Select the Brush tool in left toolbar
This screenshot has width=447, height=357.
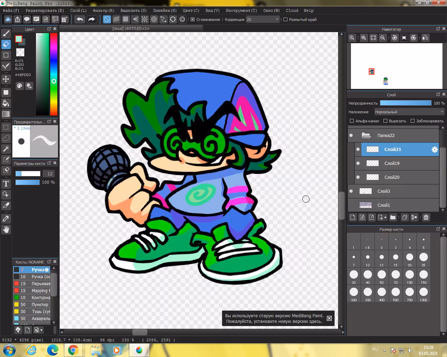[x=6, y=33]
